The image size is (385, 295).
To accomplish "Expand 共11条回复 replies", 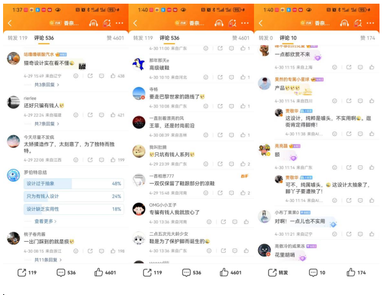I will (48, 260).
